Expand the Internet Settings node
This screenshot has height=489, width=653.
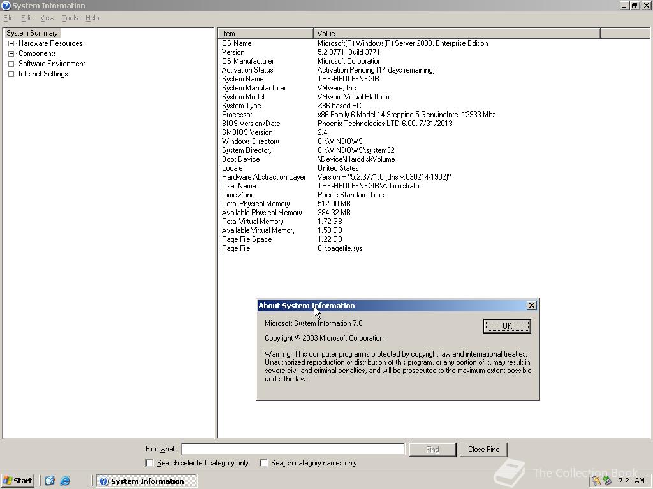click(11, 74)
